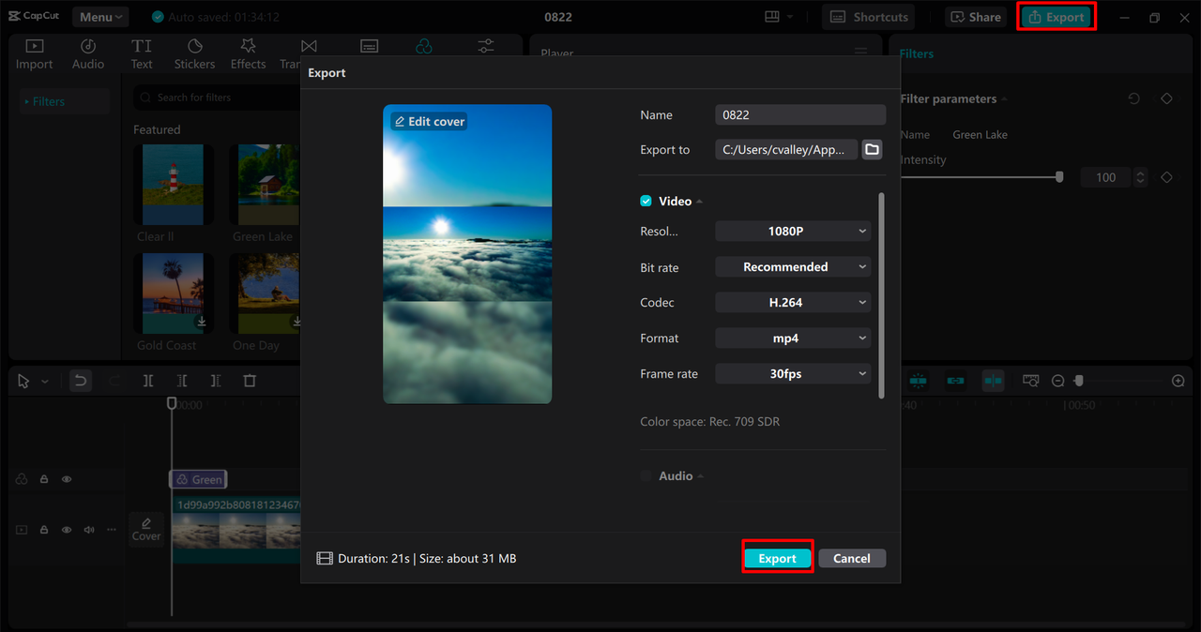Image resolution: width=1201 pixels, height=632 pixels.
Task: Switch to the Text tab
Action: pos(142,53)
